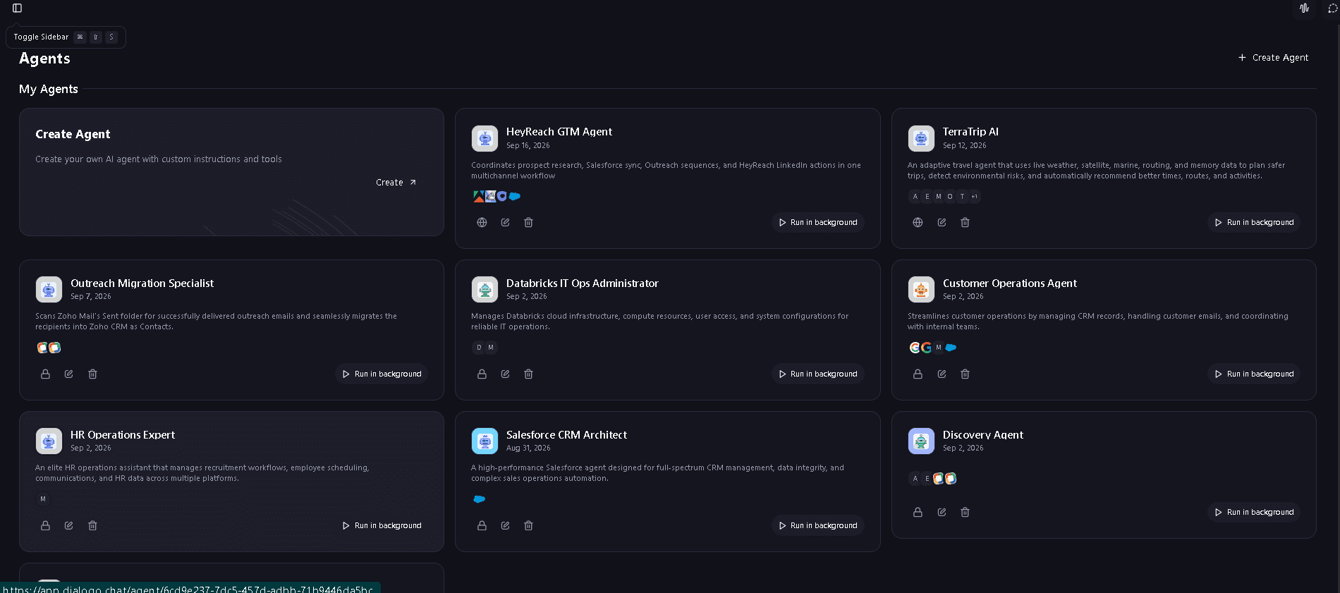This screenshot has height=593, width=1340.
Task: Click the Databricks IT Ops Administrator title
Action: [x=583, y=283]
